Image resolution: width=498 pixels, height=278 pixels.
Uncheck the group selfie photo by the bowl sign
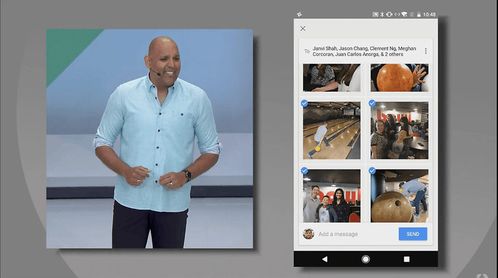373,104
